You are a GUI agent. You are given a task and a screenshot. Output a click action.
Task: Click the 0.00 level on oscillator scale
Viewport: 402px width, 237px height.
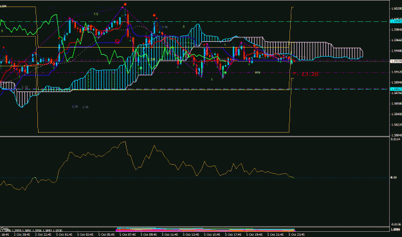(x=394, y=178)
